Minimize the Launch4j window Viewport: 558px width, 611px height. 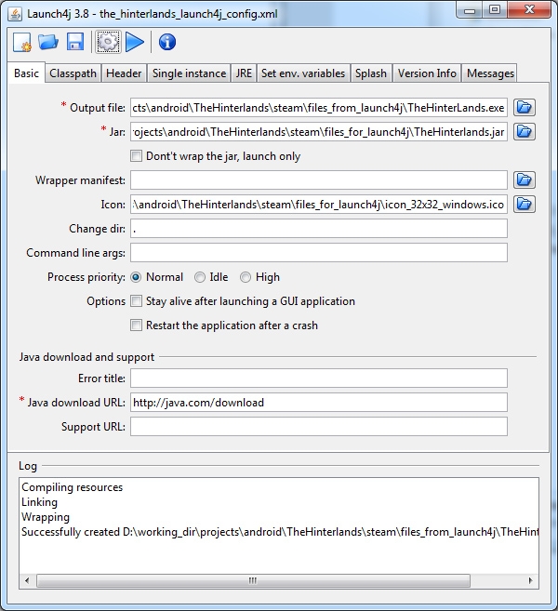tap(470, 10)
